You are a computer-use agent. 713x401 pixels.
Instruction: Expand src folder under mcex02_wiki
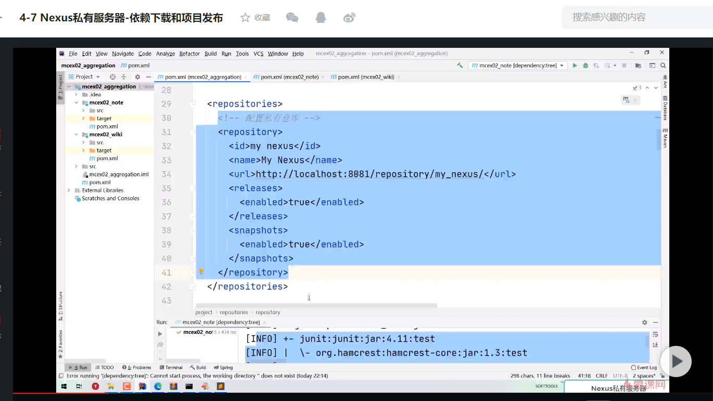pyautogui.click(x=83, y=143)
